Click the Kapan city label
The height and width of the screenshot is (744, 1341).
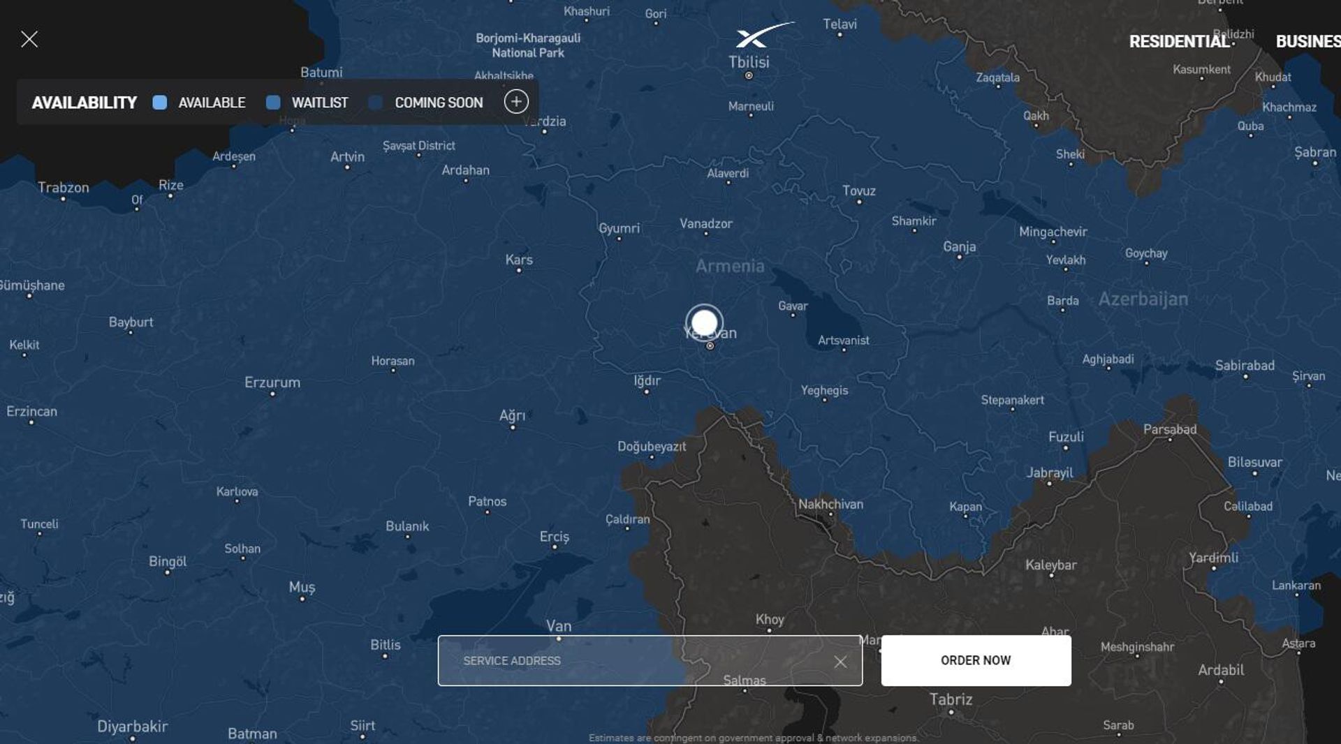[965, 507]
